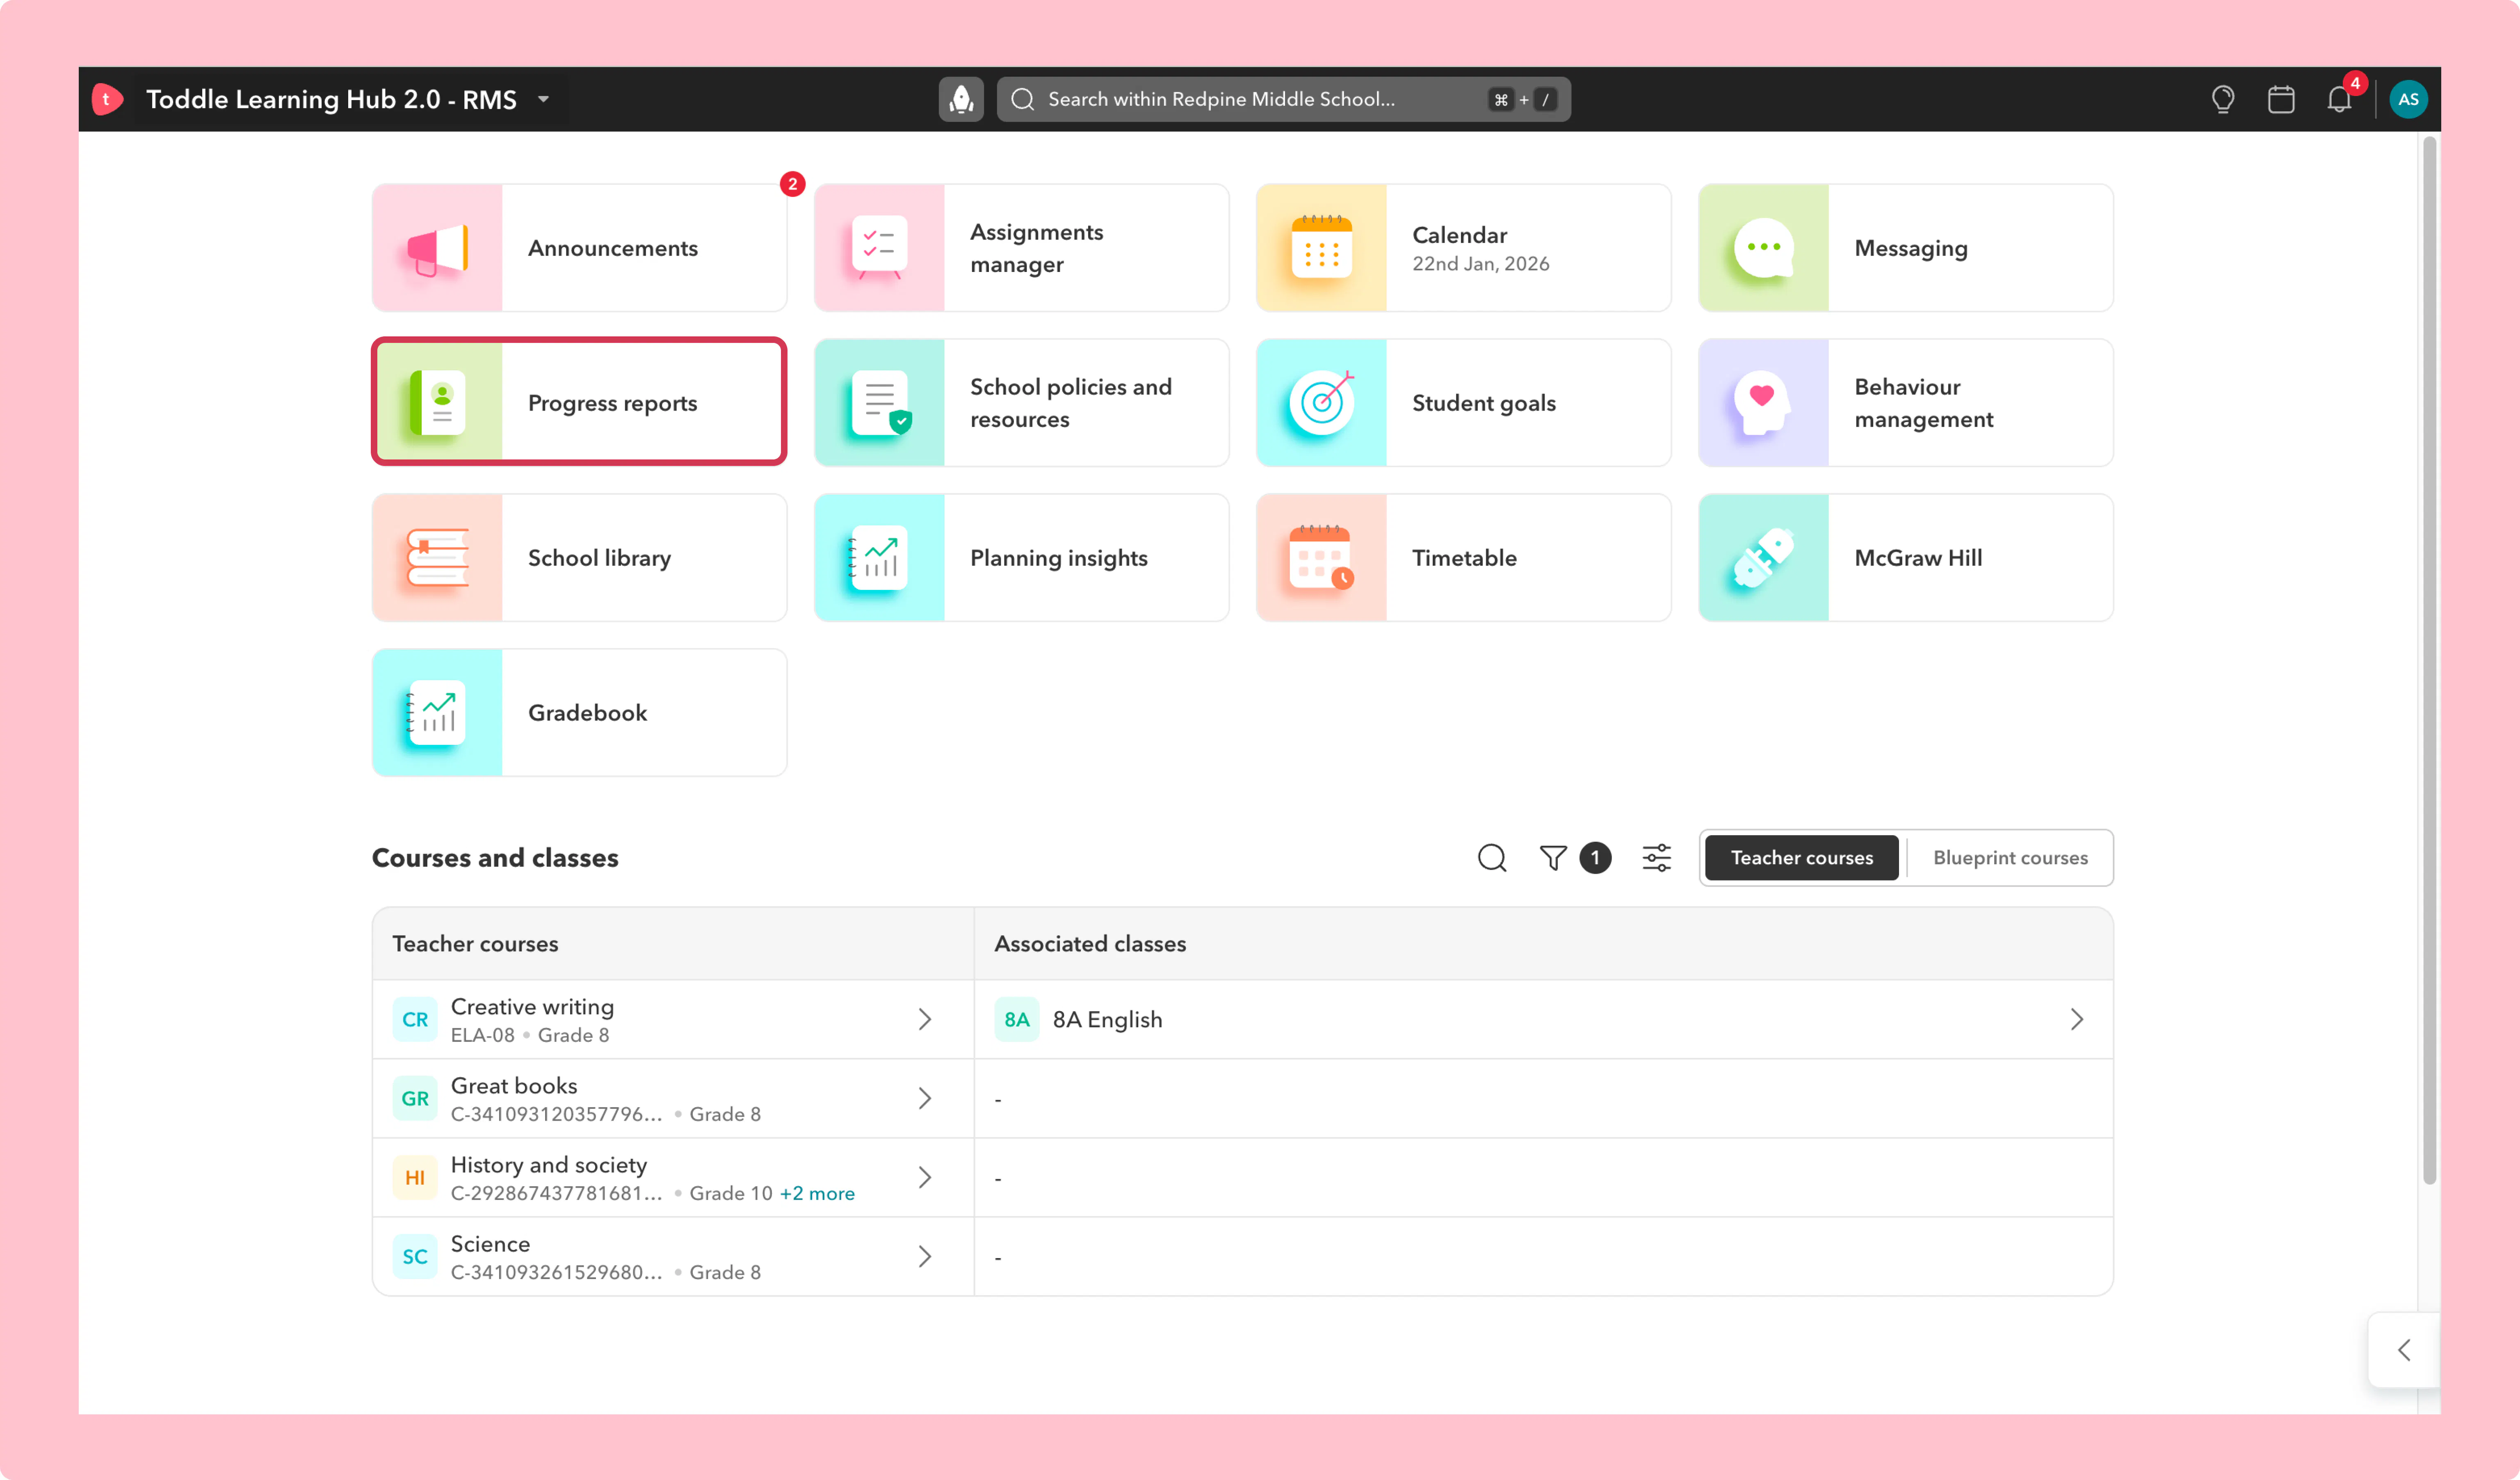Image resolution: width=2520 pixels, height=1480 pixels.
Task: Click the SC Science badge
Action: 415,1256
